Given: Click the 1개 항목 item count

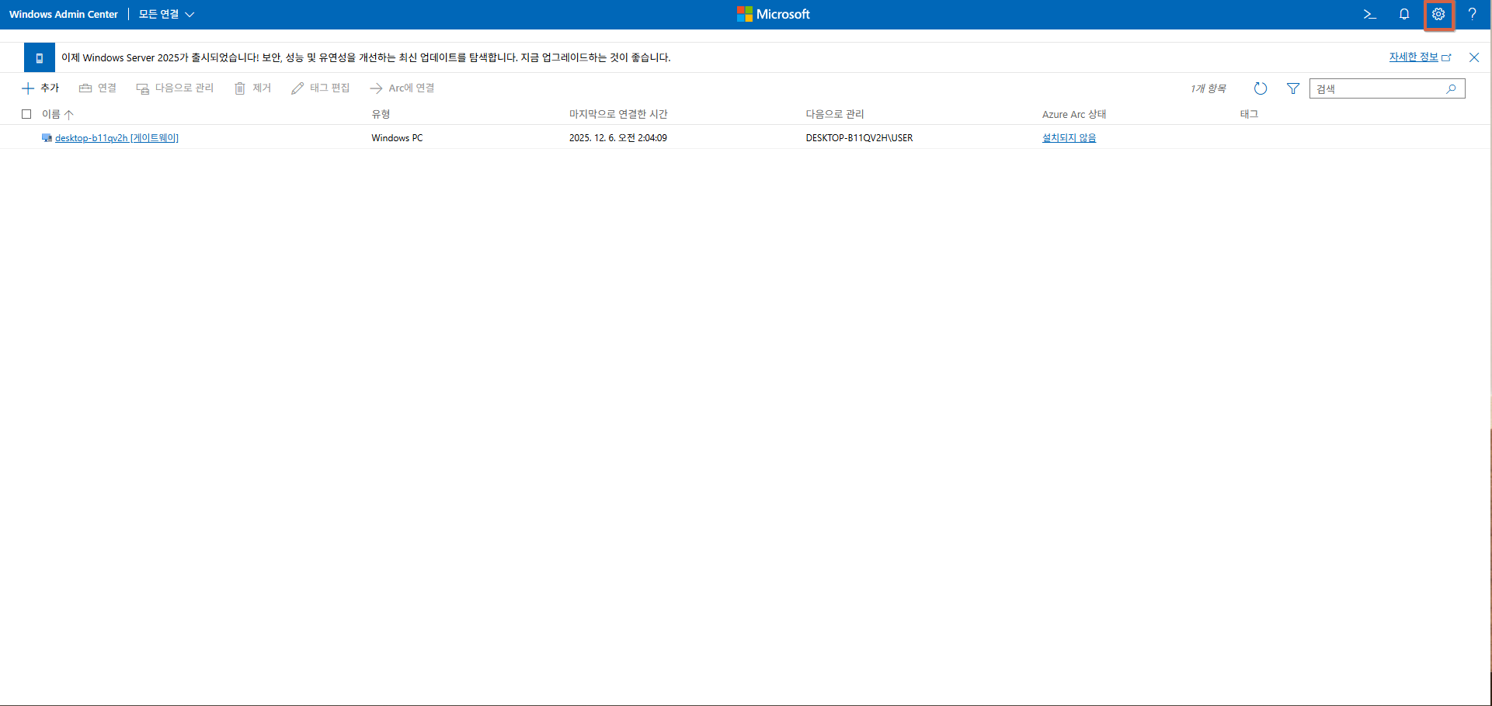Looking at the screenshot, I should [1209, 88].
